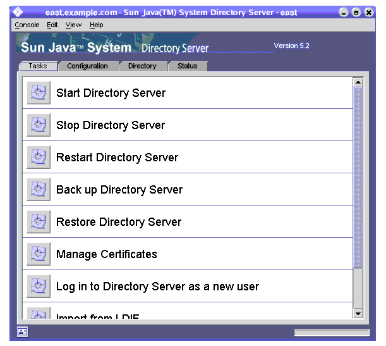Image resolution: width=386 pixels, height=346 pixels.
Task: Click the Back up Directory Server icon
Action: click(x=39, y=190)
